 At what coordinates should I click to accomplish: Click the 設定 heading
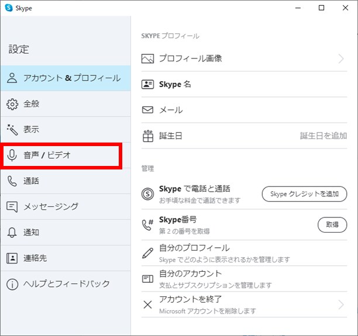[x=19, y=49]
